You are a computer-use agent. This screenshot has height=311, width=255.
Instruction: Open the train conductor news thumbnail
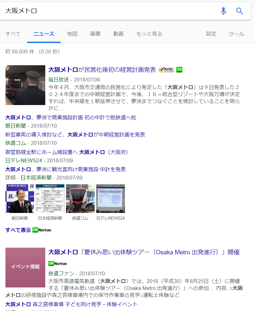[x=25, y=85]
